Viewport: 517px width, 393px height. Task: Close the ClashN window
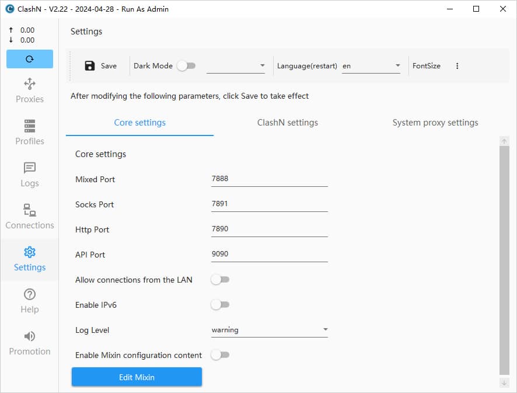(x=503, y=9)
